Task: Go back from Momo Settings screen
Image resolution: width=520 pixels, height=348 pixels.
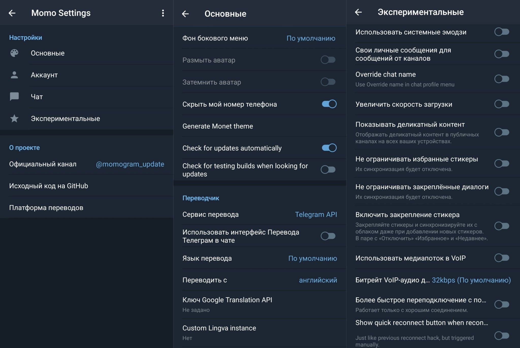Action: pos(12,13)
